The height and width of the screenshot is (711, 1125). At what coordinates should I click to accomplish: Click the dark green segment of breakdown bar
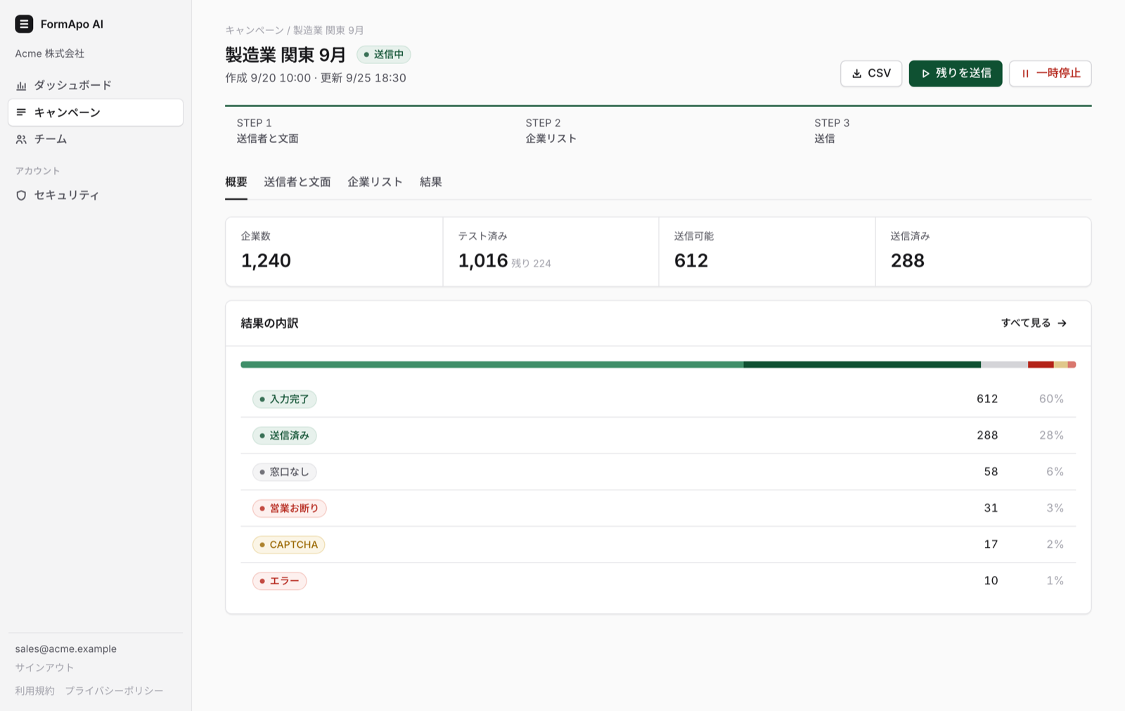[x=862, y=364]
